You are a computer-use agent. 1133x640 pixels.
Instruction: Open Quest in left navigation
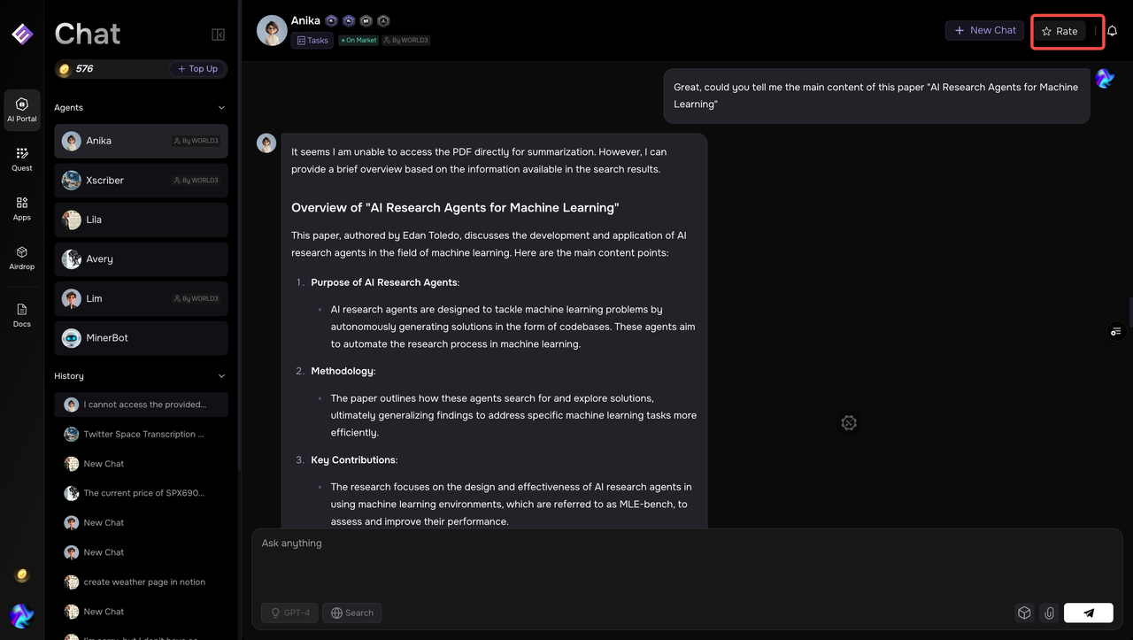[x=22, y=159]
